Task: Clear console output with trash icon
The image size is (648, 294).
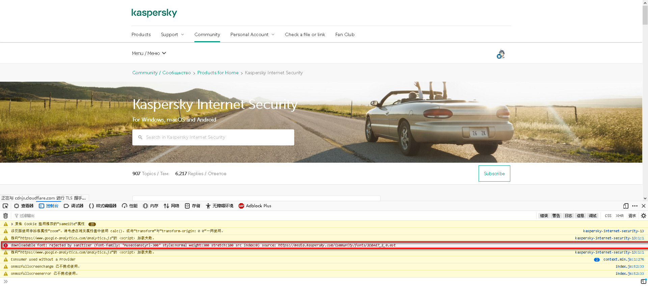Action: [5, 216]
